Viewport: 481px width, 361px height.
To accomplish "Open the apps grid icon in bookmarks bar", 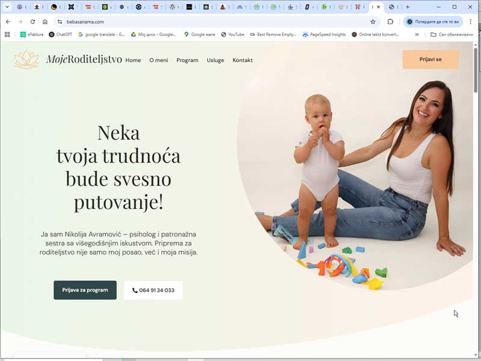I will (7, 34).
